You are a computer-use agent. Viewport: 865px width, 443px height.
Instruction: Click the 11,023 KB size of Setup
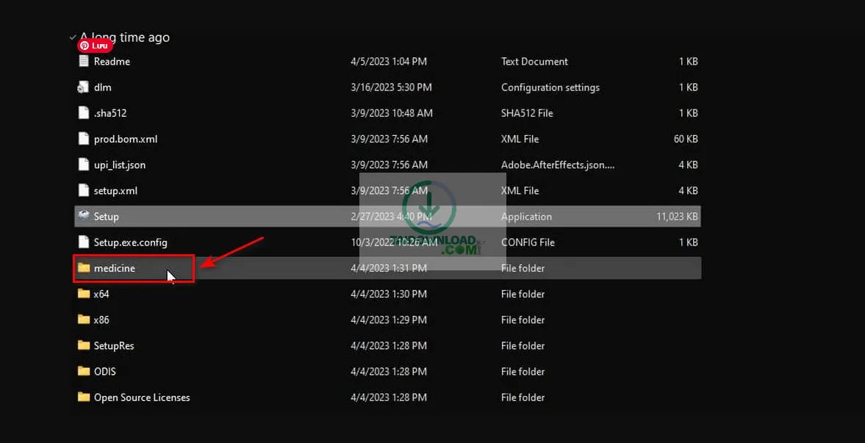pos(677,217)
